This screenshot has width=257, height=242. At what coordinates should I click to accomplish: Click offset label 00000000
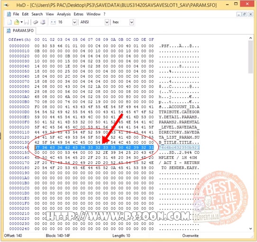(x=19, y=46)
